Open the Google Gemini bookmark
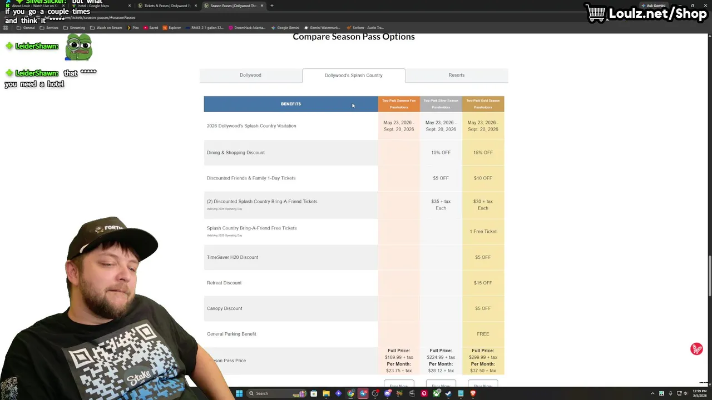This screenshot has width=712, height=400. 285,27
